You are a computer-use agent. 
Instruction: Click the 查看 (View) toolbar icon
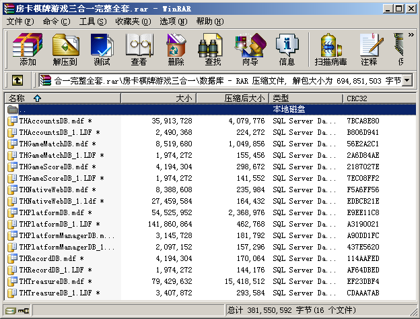[139, 49]
